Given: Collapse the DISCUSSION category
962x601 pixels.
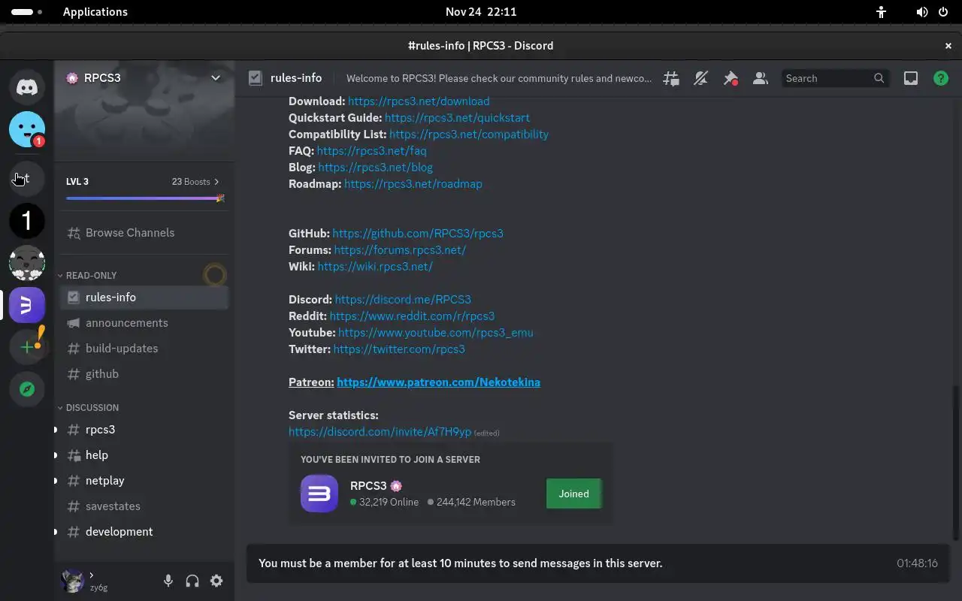Looking at the screenshot, I should 92,408.
